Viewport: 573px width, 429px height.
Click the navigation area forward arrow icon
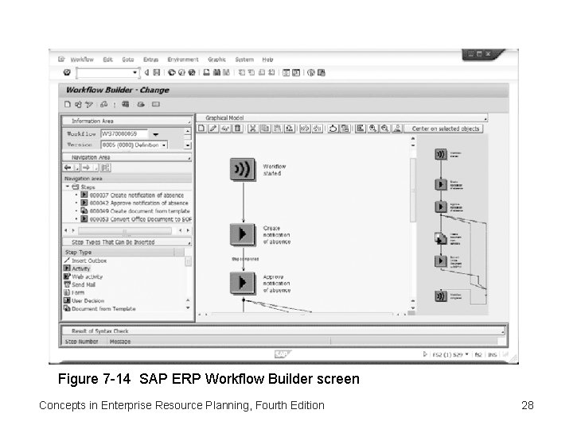coord(86,168)
